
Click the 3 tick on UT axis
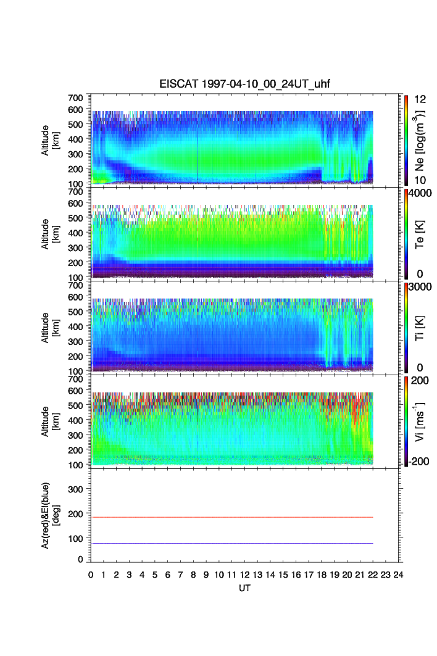pos(130,575)
